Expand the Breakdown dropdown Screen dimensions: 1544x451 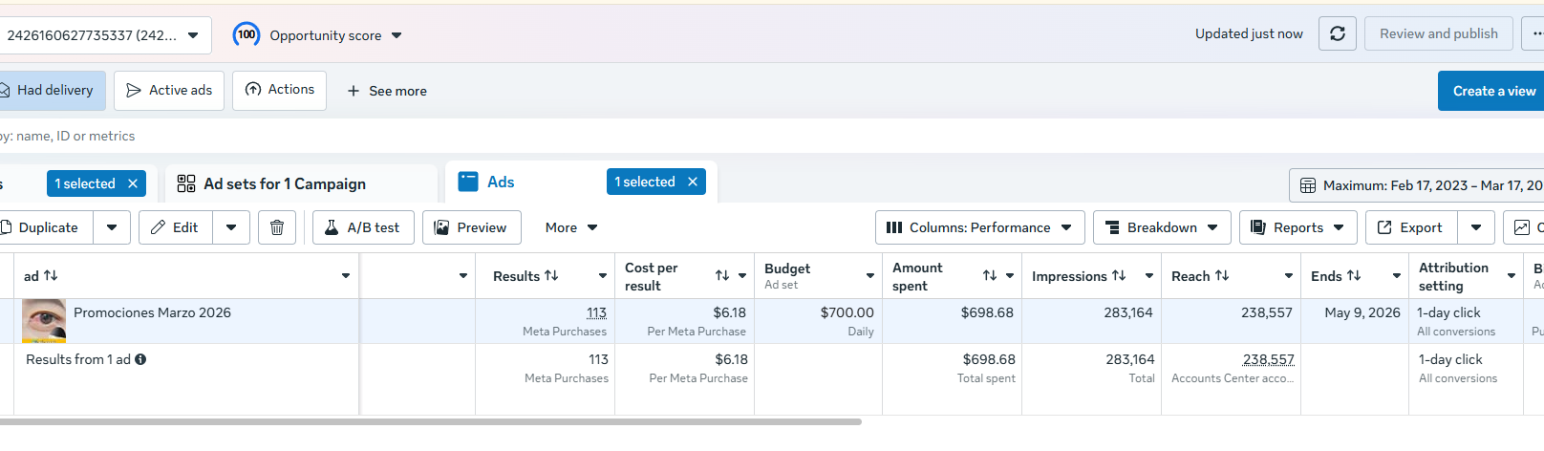[1161, 227]
